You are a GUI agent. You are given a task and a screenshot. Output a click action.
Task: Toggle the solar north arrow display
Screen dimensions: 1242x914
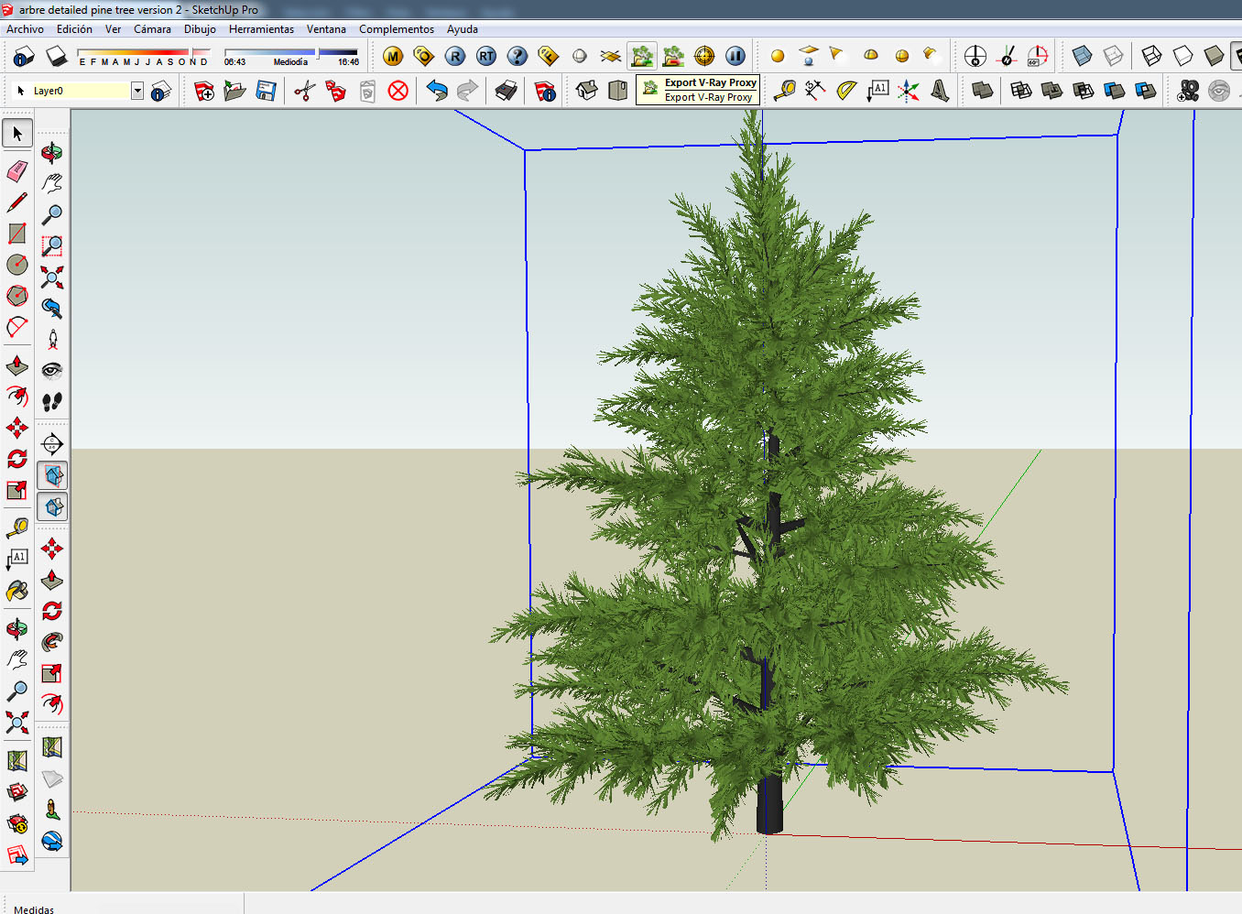point(975,56)
